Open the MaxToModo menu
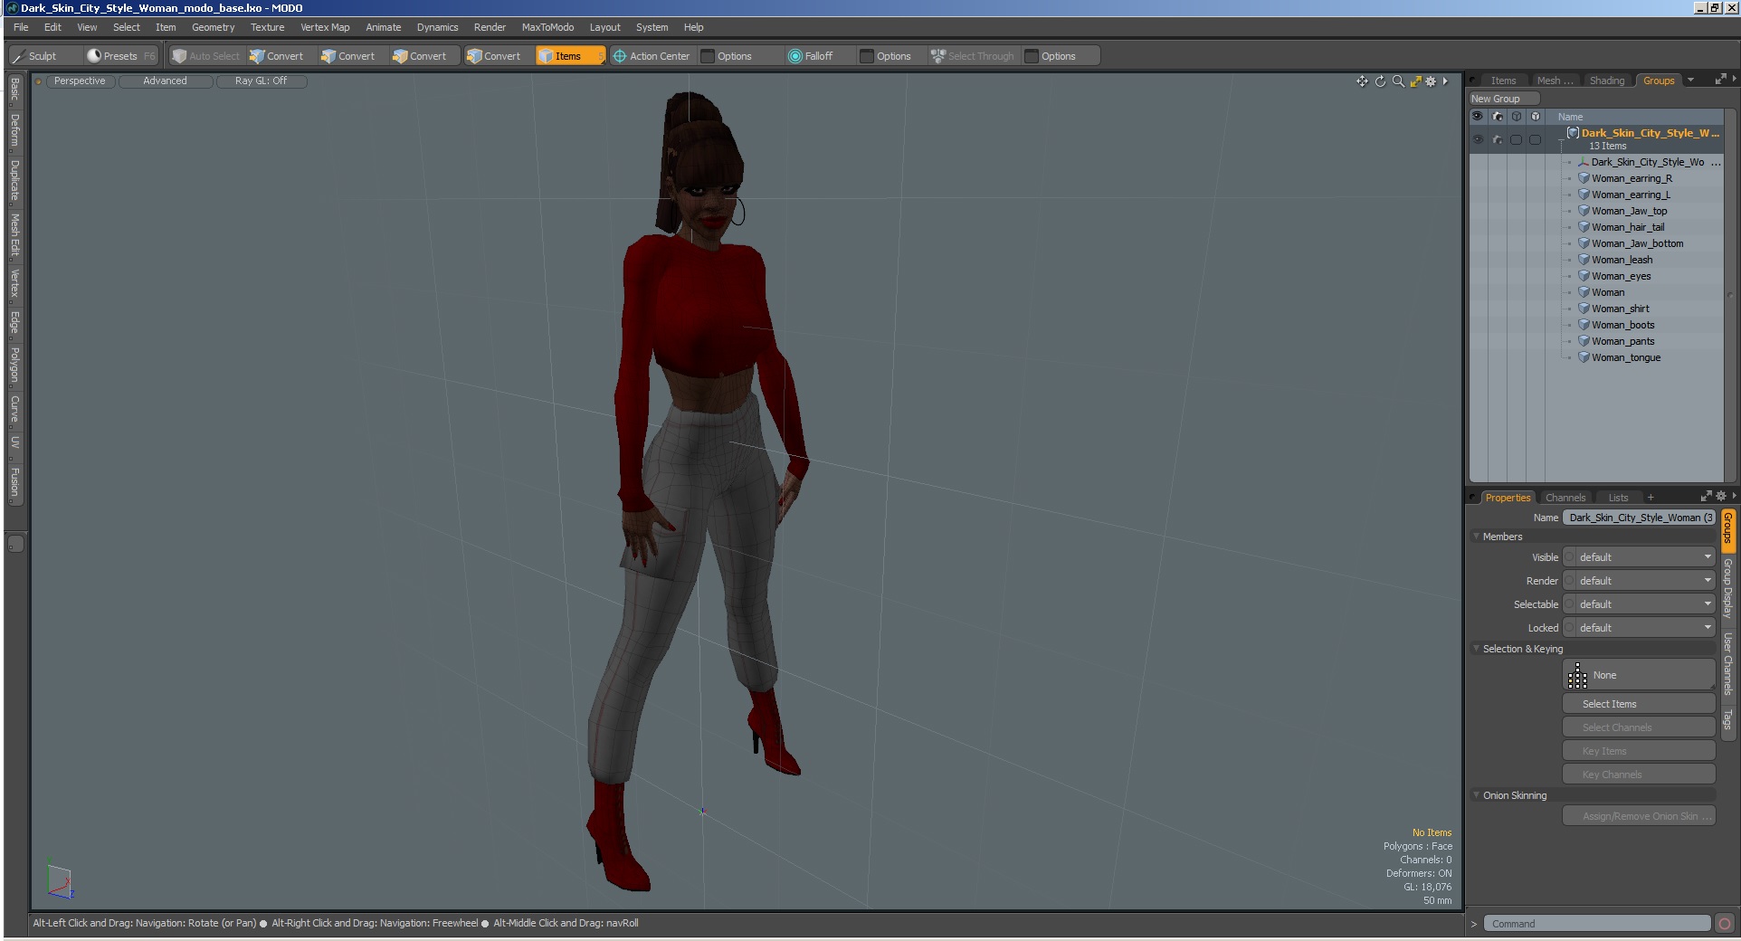The height and width of the screenshot is (941, 1741). click(547, 27)
